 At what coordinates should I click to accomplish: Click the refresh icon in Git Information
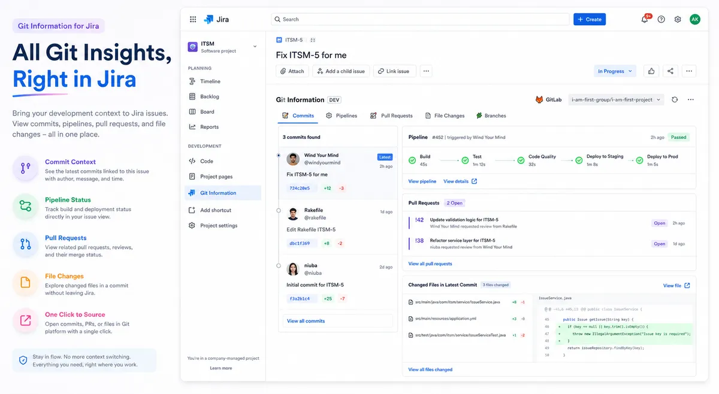click(675, 99)
